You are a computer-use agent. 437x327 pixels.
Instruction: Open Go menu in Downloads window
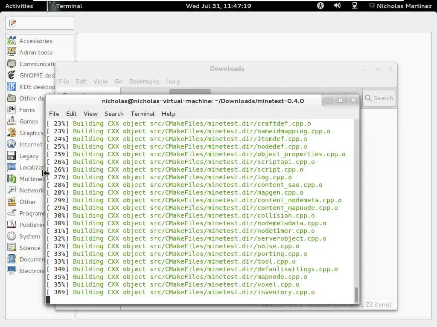tap(119, 81)
